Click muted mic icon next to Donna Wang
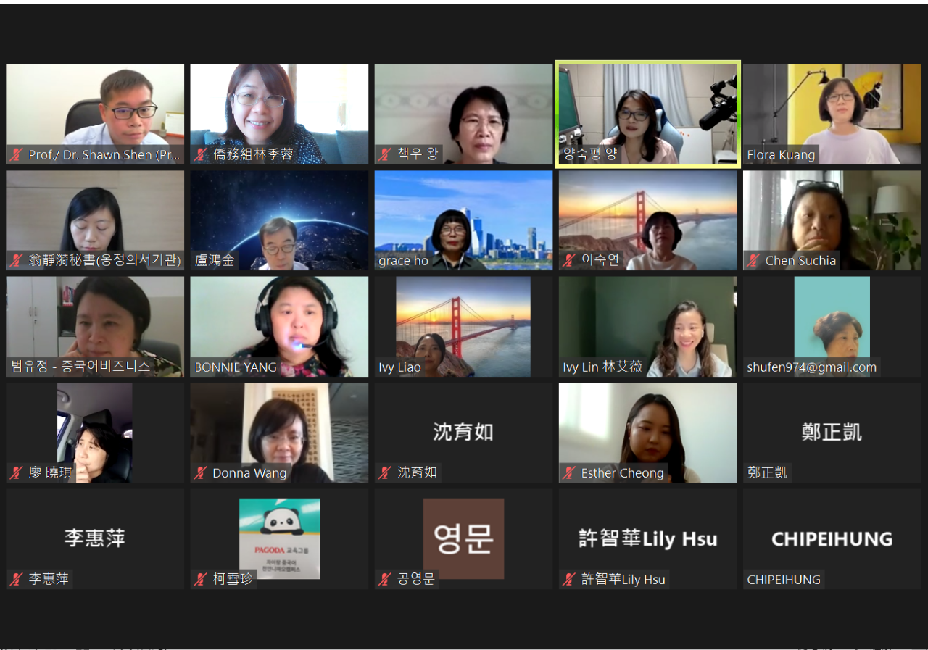 (201, 473)
